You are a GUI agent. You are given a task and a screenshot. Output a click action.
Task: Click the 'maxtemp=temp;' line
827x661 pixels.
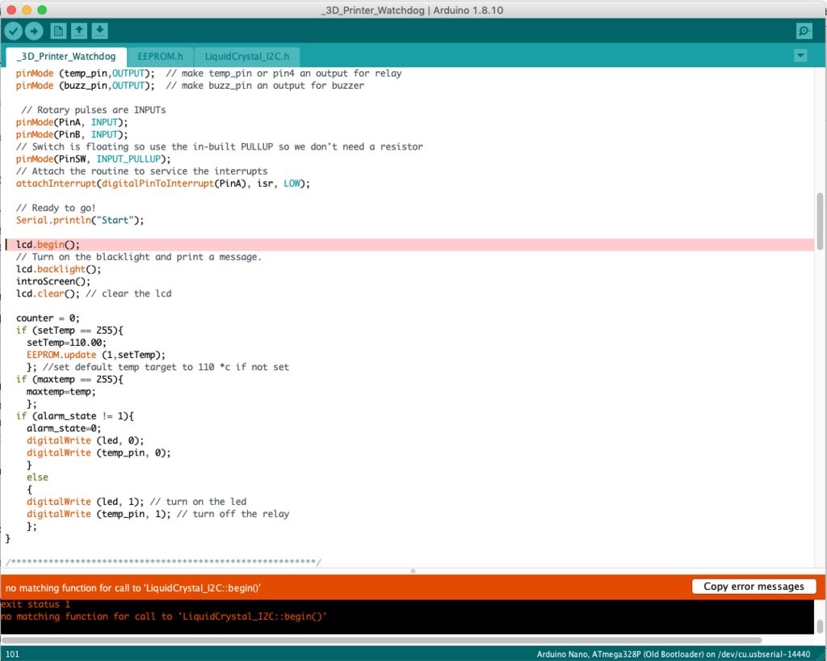coord(61,392)
